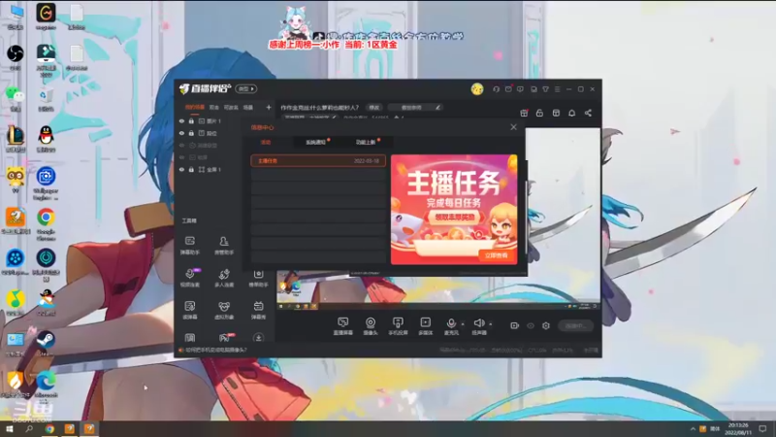
Task: Open Steam desktop shortcut
Action: tap(46, 344)
